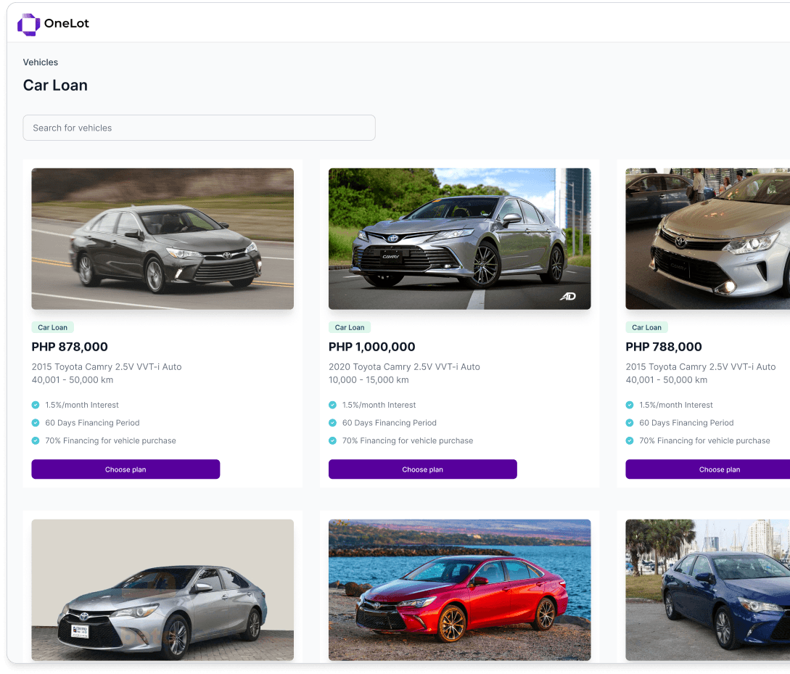Viewport: 790px width, 674px height.
Task: Open the silver 2020 Camry photo
Action: click(459, 239)
